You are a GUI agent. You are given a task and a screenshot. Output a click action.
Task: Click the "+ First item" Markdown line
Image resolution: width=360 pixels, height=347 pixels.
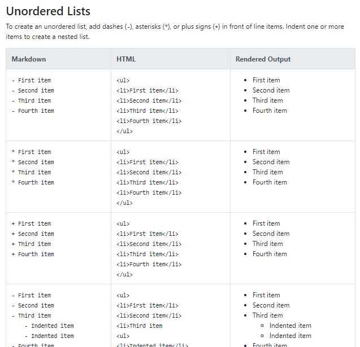[31, 223]
